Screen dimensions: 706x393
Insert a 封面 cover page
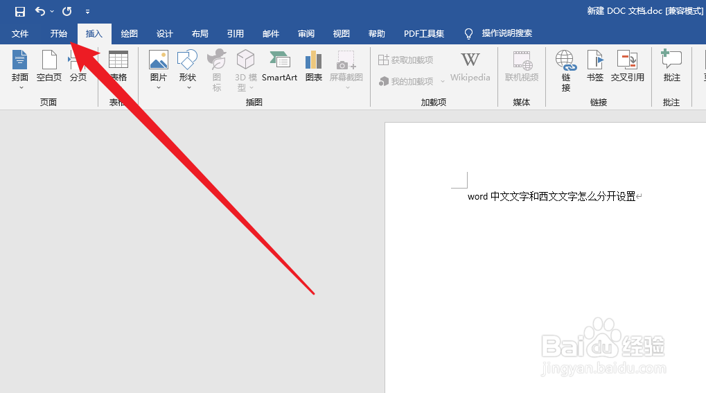(20, 66)
